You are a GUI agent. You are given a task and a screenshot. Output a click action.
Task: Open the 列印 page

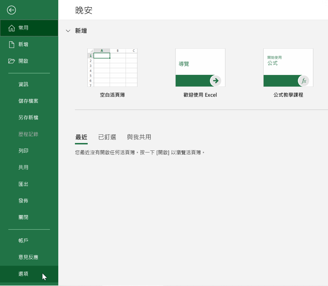click(29, 151)
